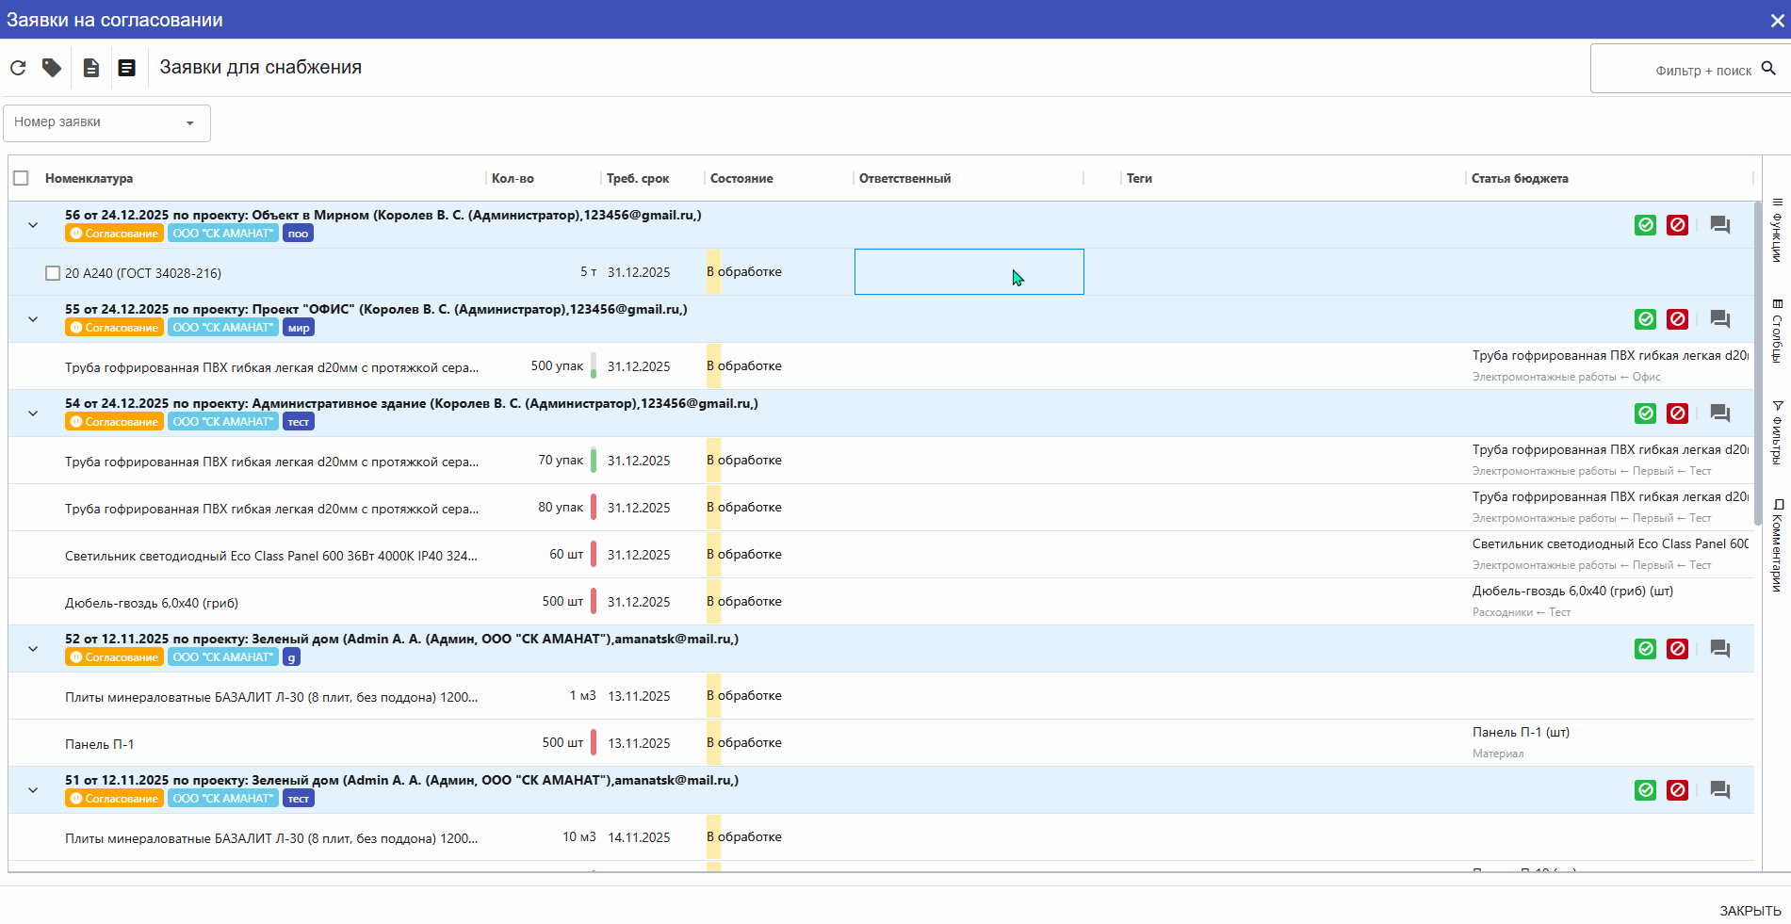Click the tag icon in the toolbar

52,68
